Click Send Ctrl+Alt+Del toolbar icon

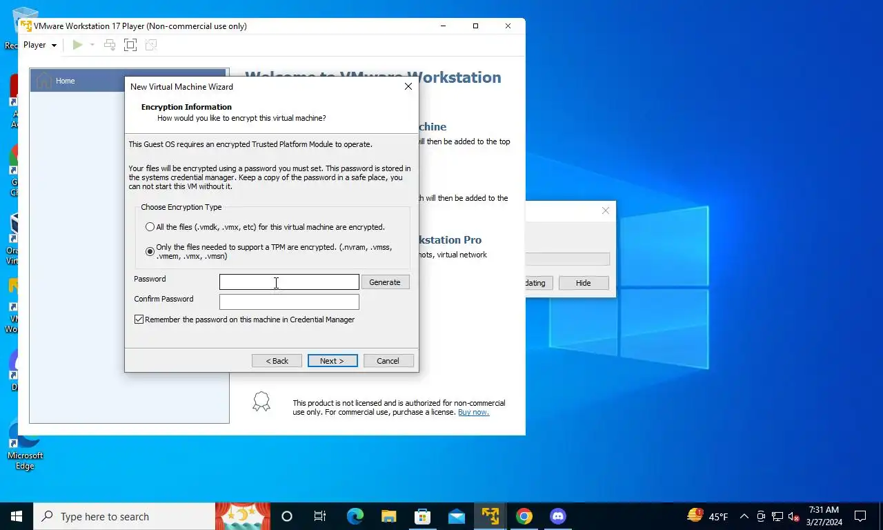coord(110,45)
